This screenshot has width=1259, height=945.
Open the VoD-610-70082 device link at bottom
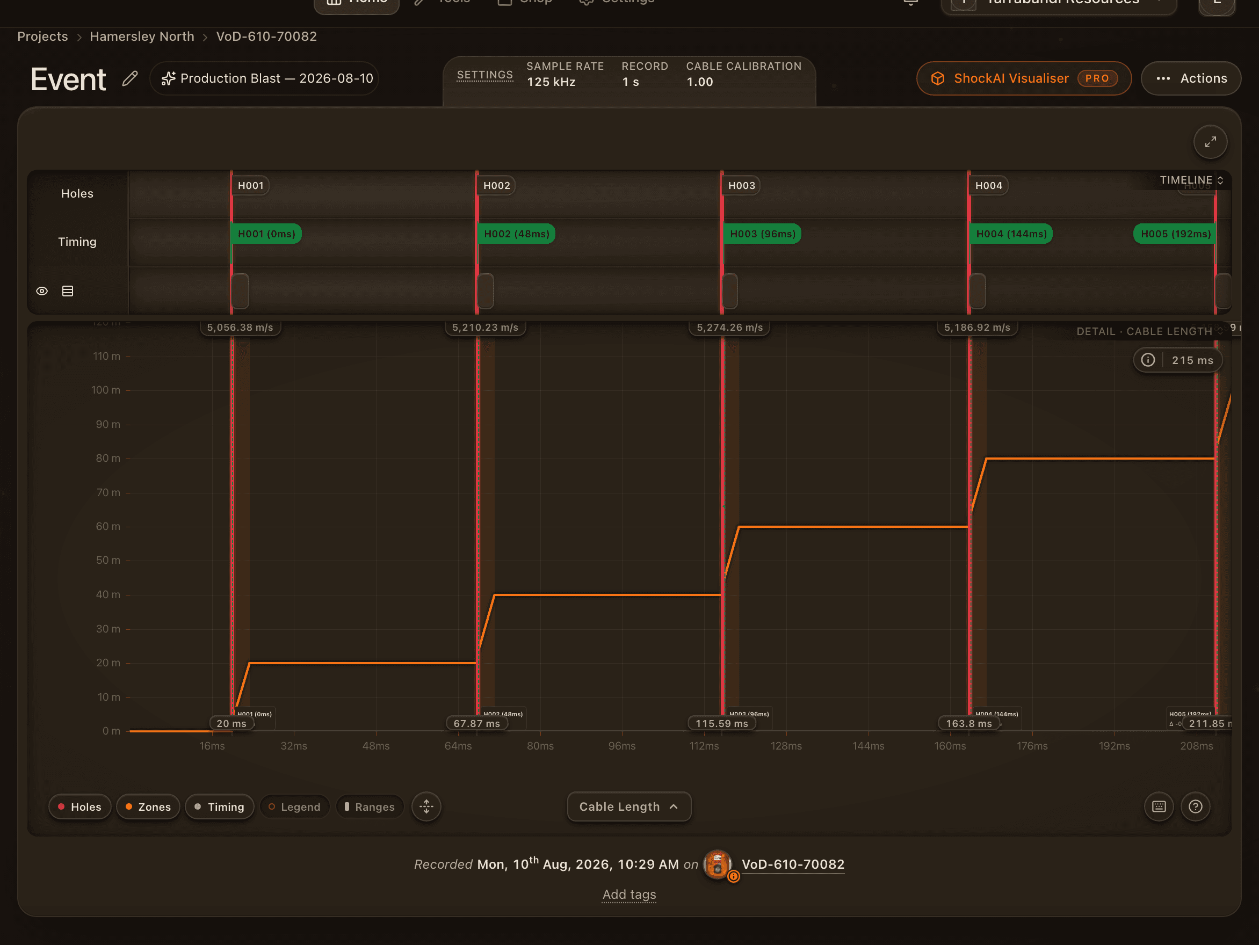coord(793,864)
